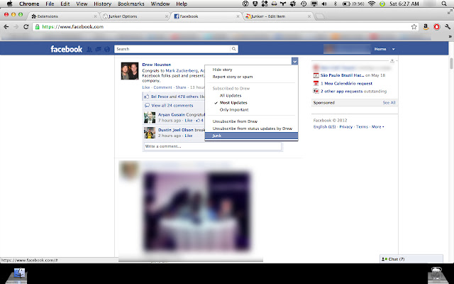Click the São Paulo event calendar icon
454x284 pixels.
pos(316,75)
